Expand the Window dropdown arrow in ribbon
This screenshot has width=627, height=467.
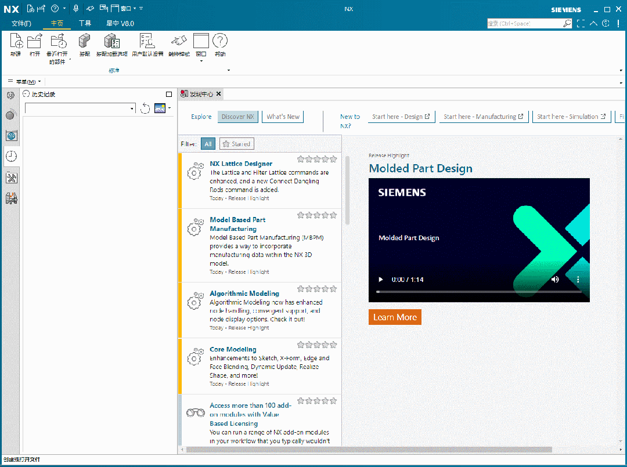(x=201, y=61)
